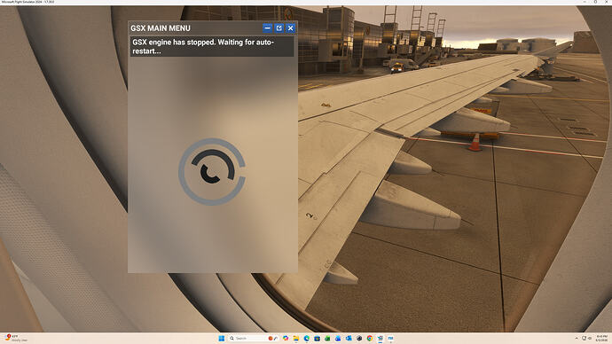This screenshot has width=612, height=344.
Task: Open Copilot from the taskbar
Action: click(x=286, y=338)
